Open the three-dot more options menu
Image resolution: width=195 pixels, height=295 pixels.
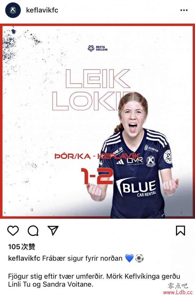(x=184, y=10)
